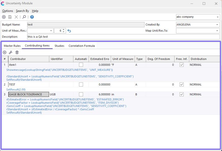
Task: Switch to the Correlation Formula tab
Action: click(82, 46)
